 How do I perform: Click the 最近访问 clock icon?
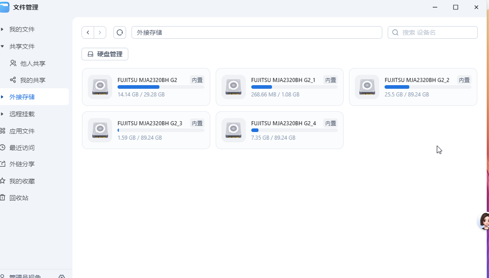3,147
